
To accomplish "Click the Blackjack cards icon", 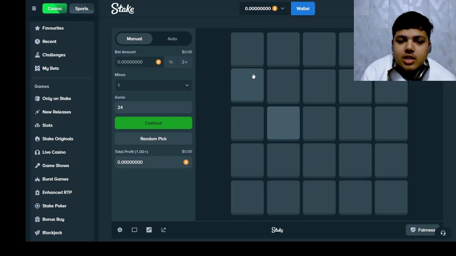I will coord(37,233).
